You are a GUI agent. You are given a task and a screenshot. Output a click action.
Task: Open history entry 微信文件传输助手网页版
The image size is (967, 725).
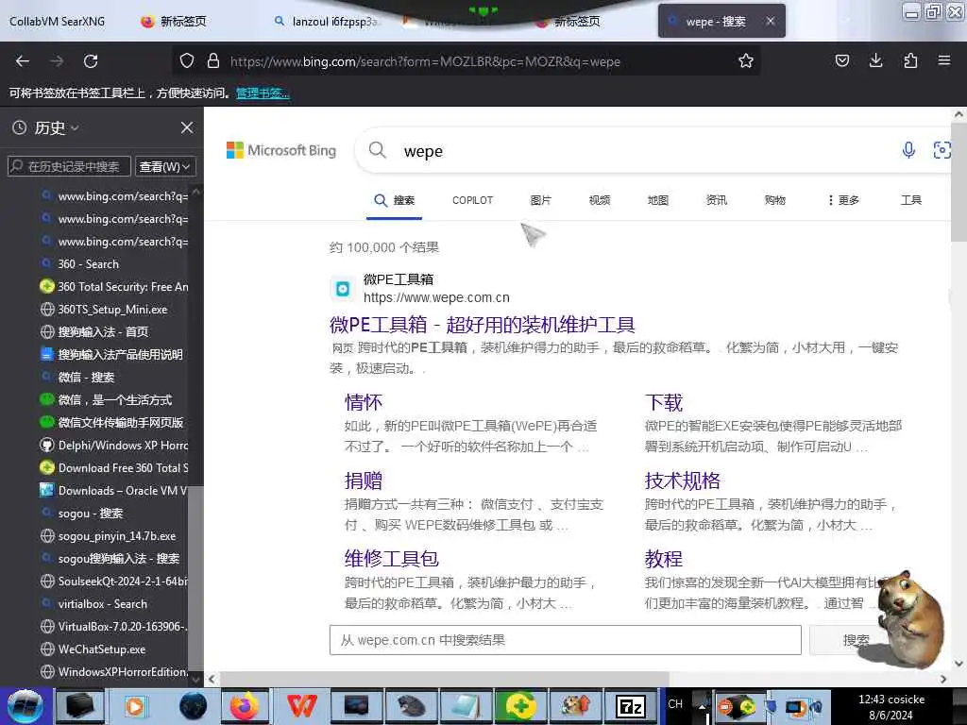pos(113,422)
